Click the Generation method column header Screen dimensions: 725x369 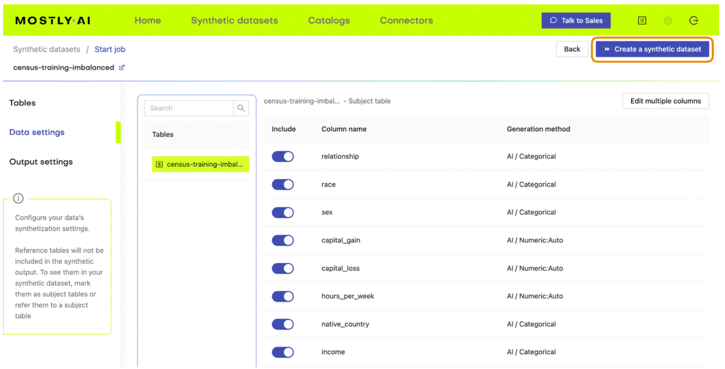click(538, 129)
